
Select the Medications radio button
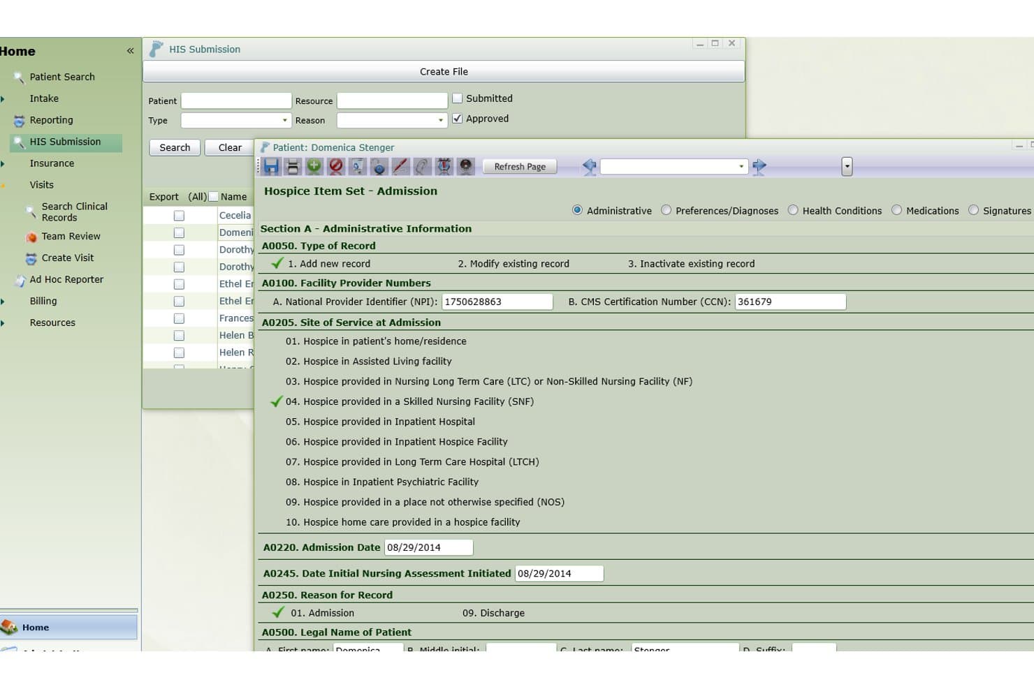(x=896, y=210)
